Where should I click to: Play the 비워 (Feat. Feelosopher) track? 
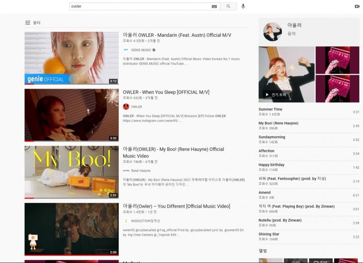click(x=309, y=181)
